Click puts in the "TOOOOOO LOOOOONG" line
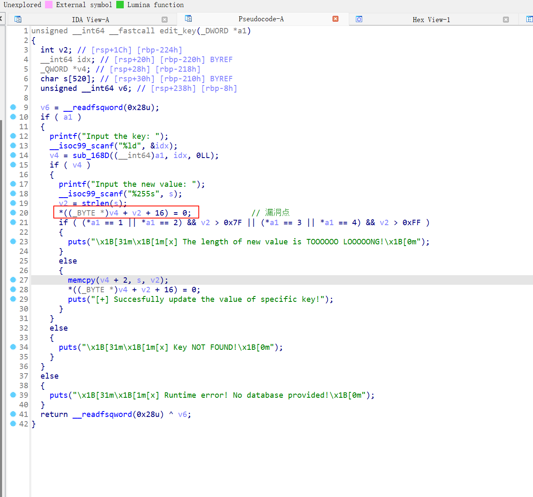533x497 pixels. pos(77,242)
